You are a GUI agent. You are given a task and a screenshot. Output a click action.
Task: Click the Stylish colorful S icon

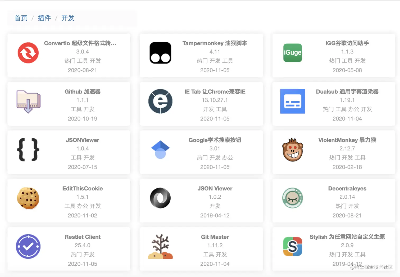point(293,247)
